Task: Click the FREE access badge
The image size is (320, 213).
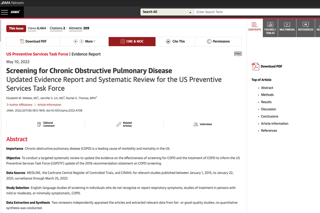Action: (238, 54)
